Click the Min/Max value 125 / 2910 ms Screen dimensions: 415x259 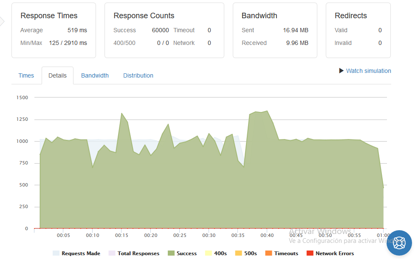68,43
